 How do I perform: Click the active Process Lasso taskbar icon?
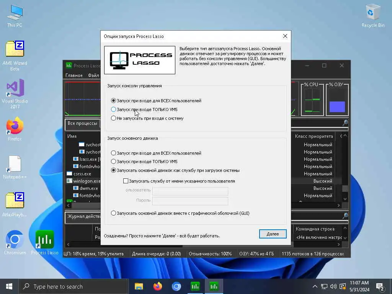[214, 286]
